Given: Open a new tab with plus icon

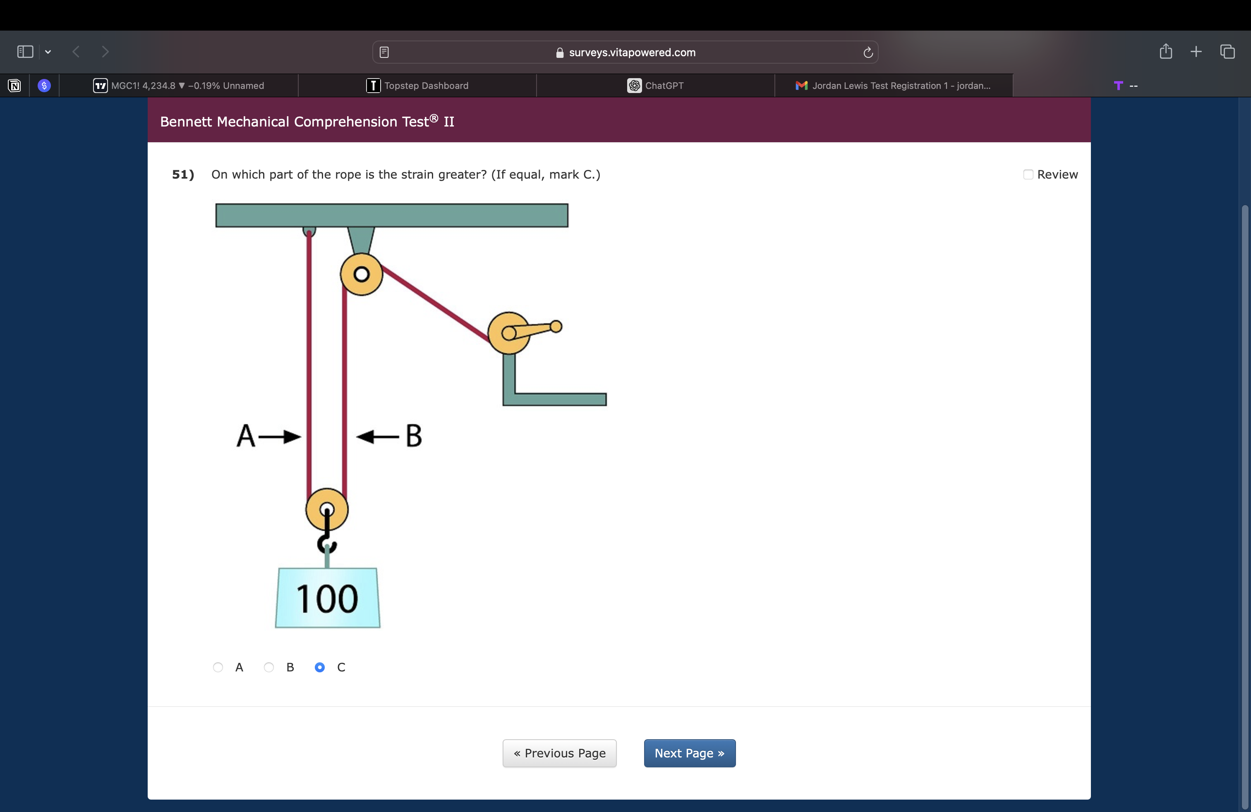Looking at the screenshot, I should click(1196, 51).
